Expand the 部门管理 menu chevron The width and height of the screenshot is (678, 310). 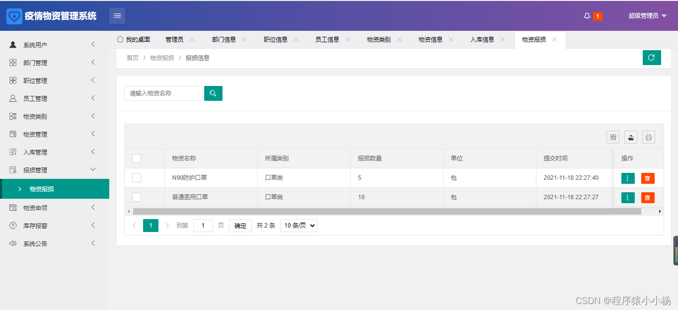point(93,63)
